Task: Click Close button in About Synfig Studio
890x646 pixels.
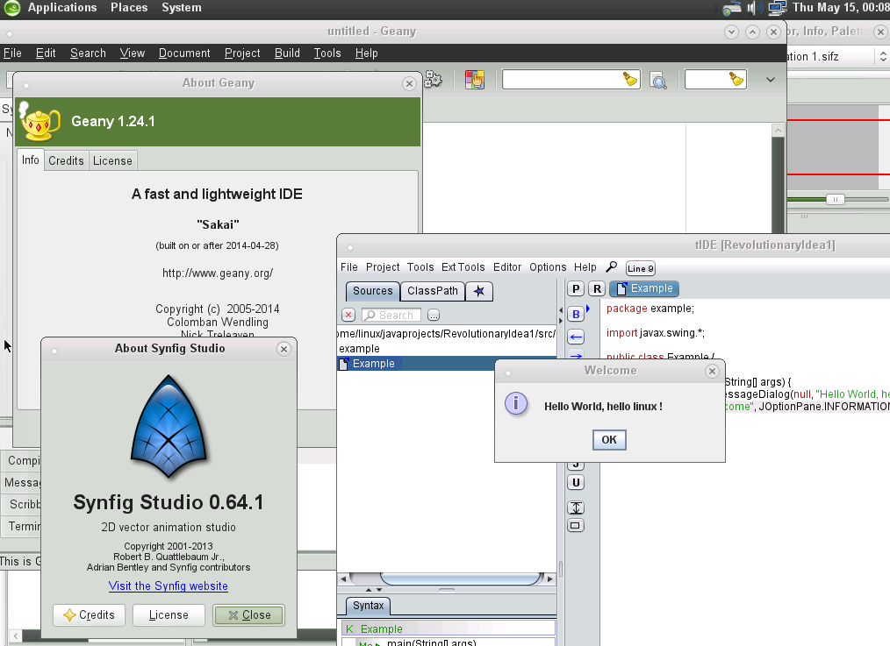Action: pyautogui.click(x=248, y=615)
